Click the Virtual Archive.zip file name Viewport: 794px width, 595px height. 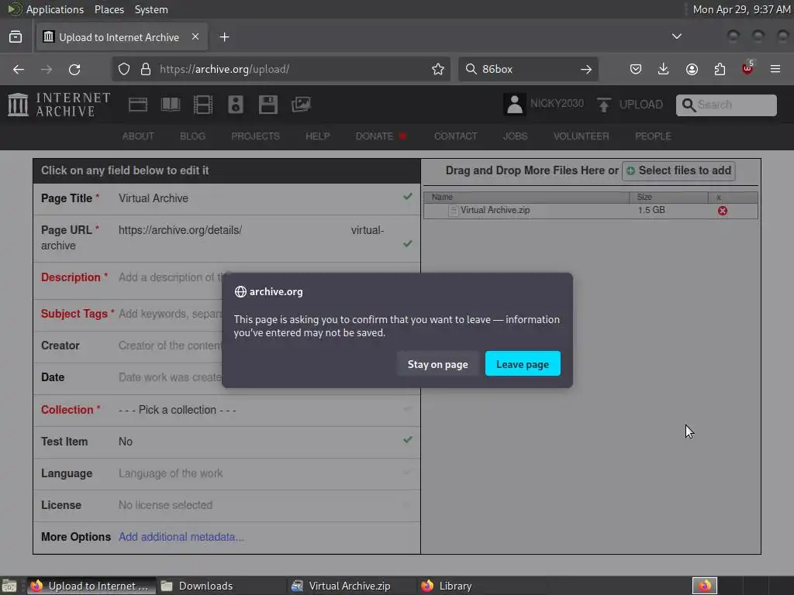pos(495,210)
